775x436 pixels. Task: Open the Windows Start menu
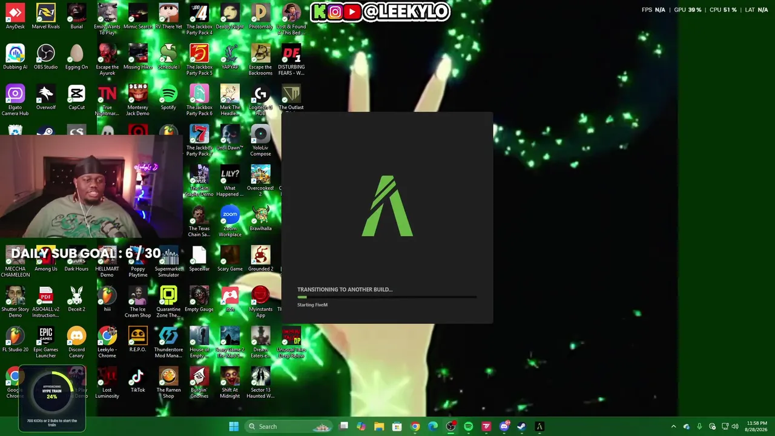(x=234, y=426)
